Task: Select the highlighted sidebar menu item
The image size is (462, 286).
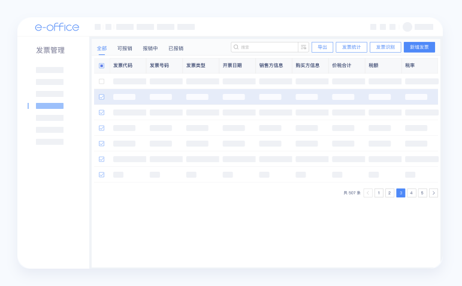Action: click(50, 106)
